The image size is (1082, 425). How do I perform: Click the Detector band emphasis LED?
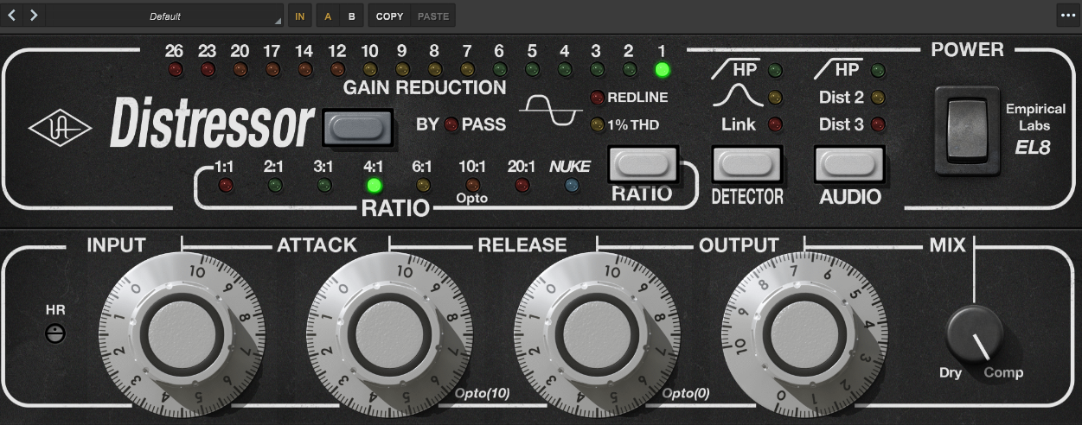[x=775, y=97]
